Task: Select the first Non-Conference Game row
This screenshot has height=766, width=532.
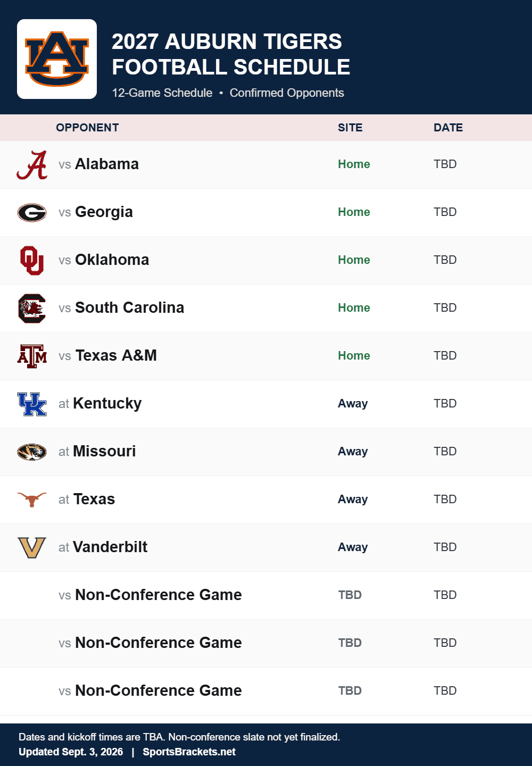Action: point(266,596)
